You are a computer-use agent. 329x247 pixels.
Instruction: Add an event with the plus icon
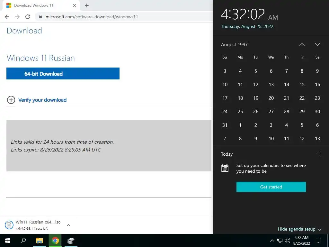coord(319,154)
